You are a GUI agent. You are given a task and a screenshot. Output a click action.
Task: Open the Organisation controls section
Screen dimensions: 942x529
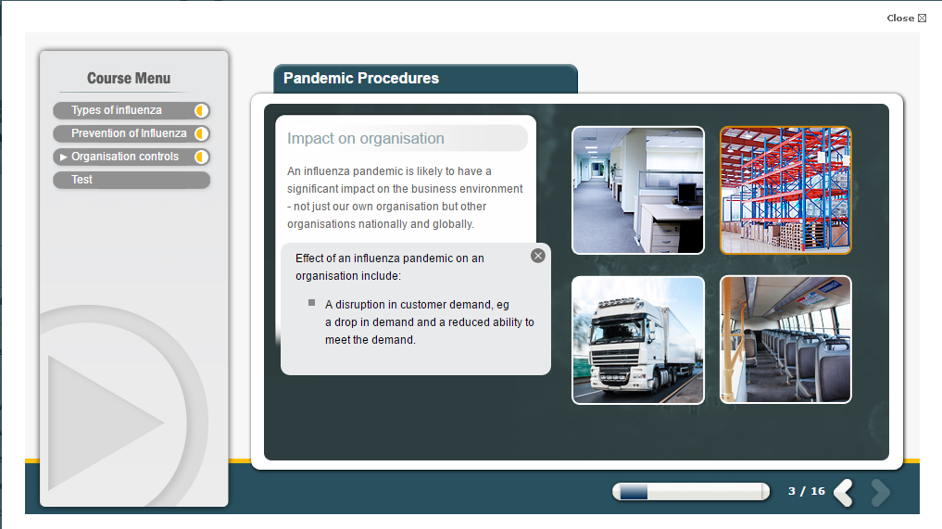[x=125, y=157]
